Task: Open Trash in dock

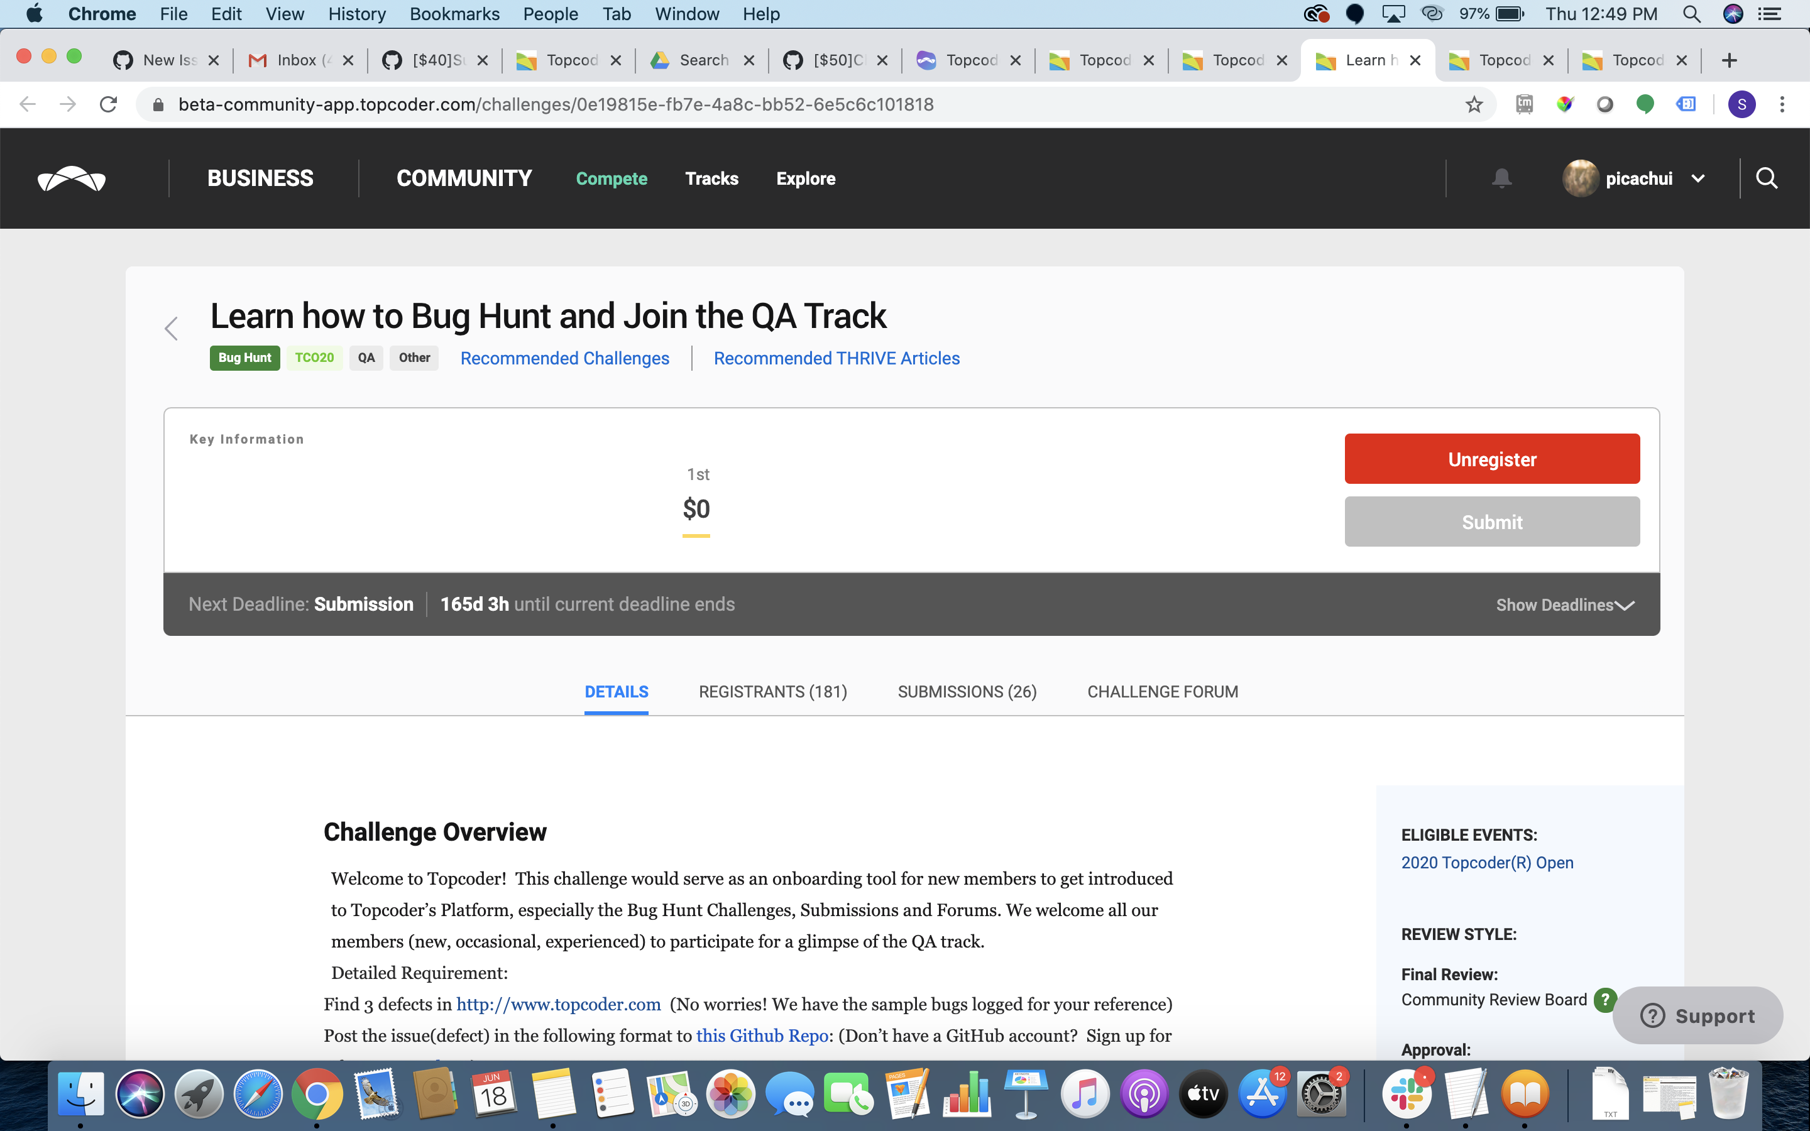Action: (x=1728, y=1093)
